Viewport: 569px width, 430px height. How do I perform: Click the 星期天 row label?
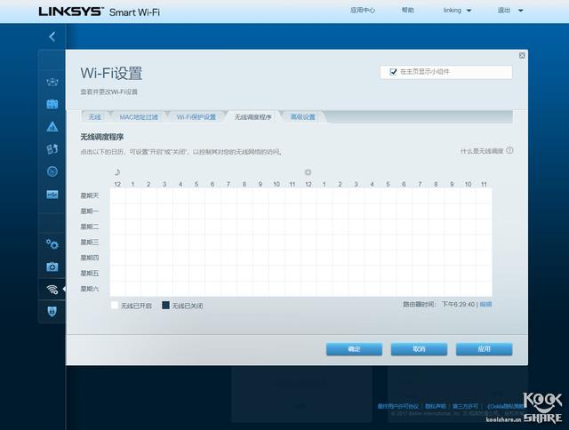[90, 195]
